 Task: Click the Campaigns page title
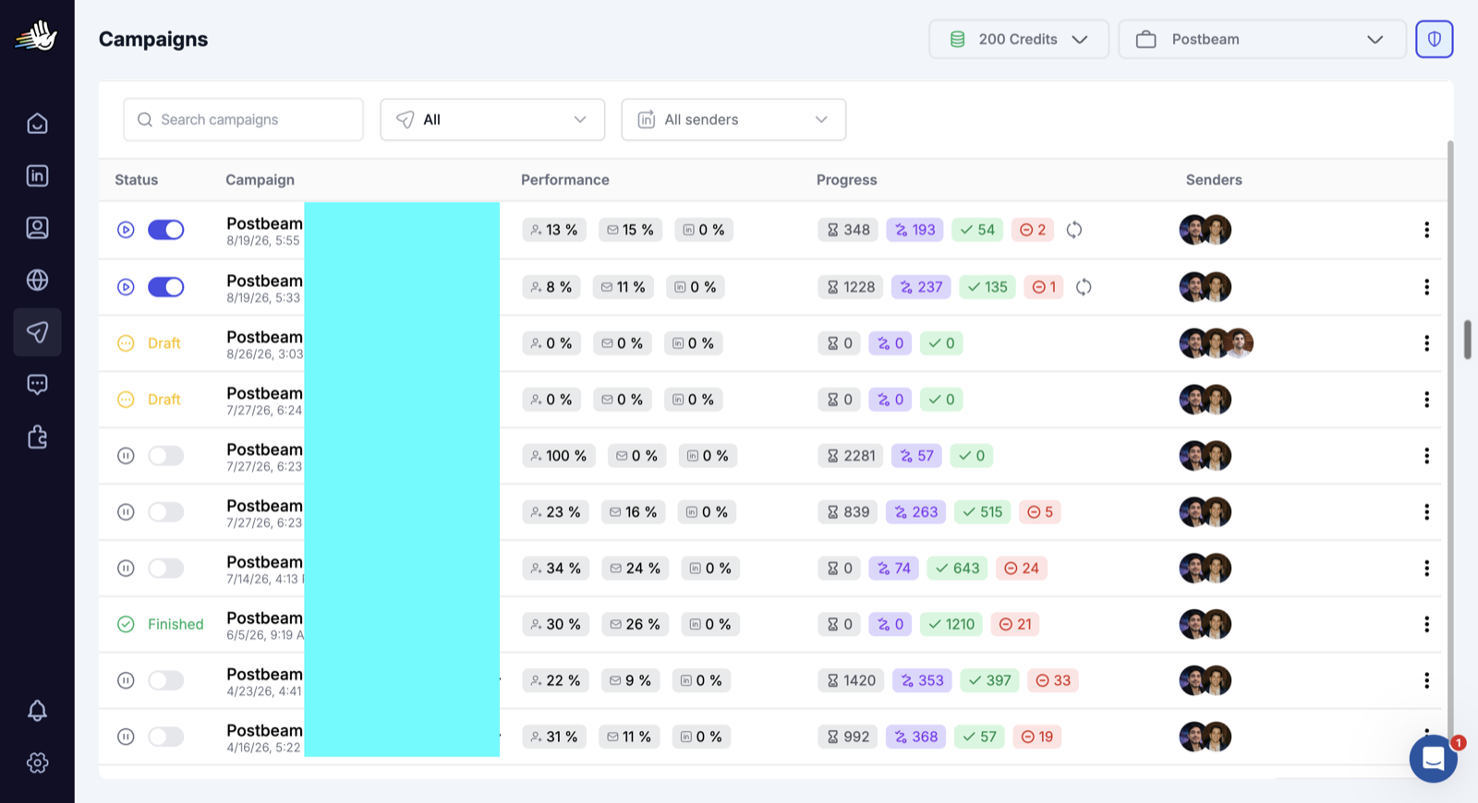click(153, 39)
